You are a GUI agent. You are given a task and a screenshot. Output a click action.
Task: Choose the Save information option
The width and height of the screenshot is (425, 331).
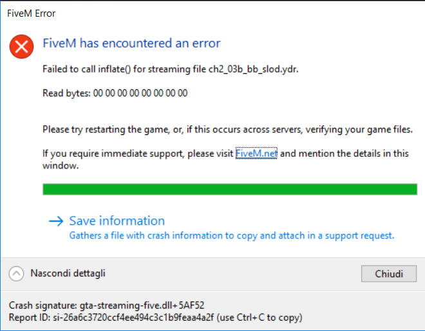coord(117,221)
